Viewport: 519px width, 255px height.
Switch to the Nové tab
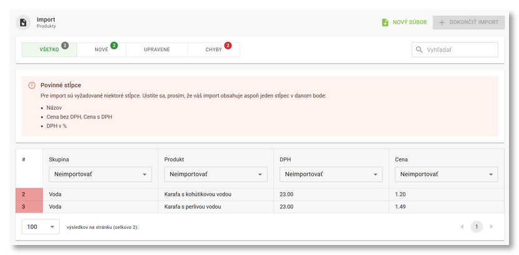tap(101, 50)
